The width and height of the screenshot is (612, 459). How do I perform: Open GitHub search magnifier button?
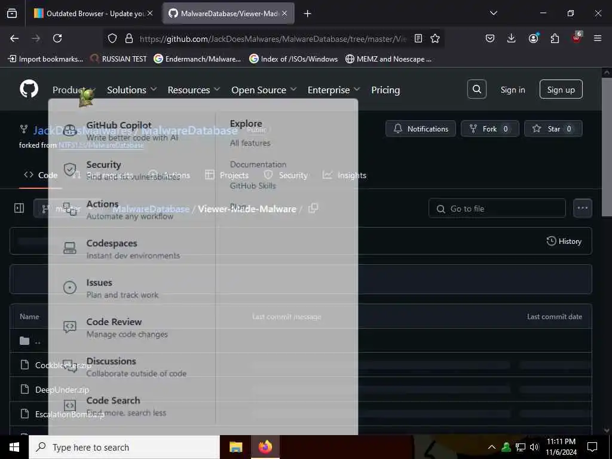click(476, 90)
